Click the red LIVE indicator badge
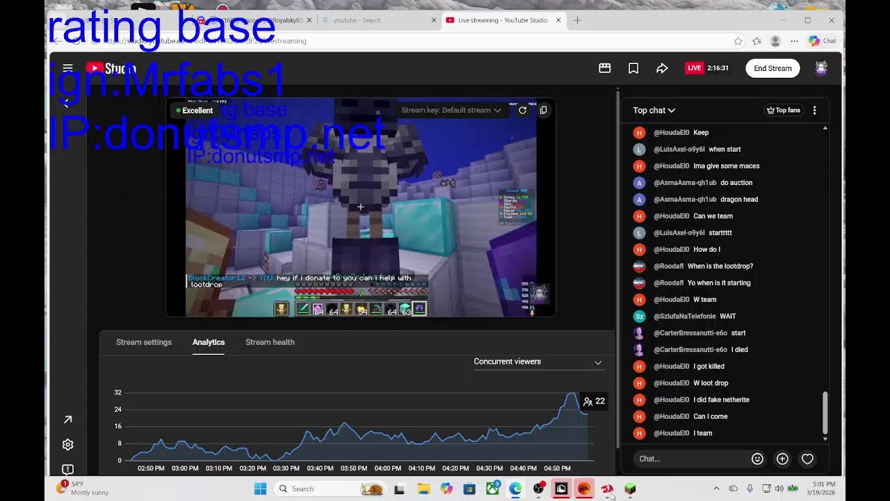The width and height of the screenshot is (890, 501). pos(694,68)
